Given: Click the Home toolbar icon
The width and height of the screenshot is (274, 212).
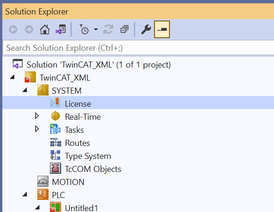Looking at the screenshot, I should pos(45,29).
